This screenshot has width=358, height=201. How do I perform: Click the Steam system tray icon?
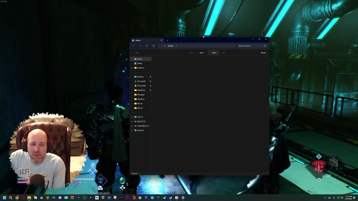tap(329, 198)
